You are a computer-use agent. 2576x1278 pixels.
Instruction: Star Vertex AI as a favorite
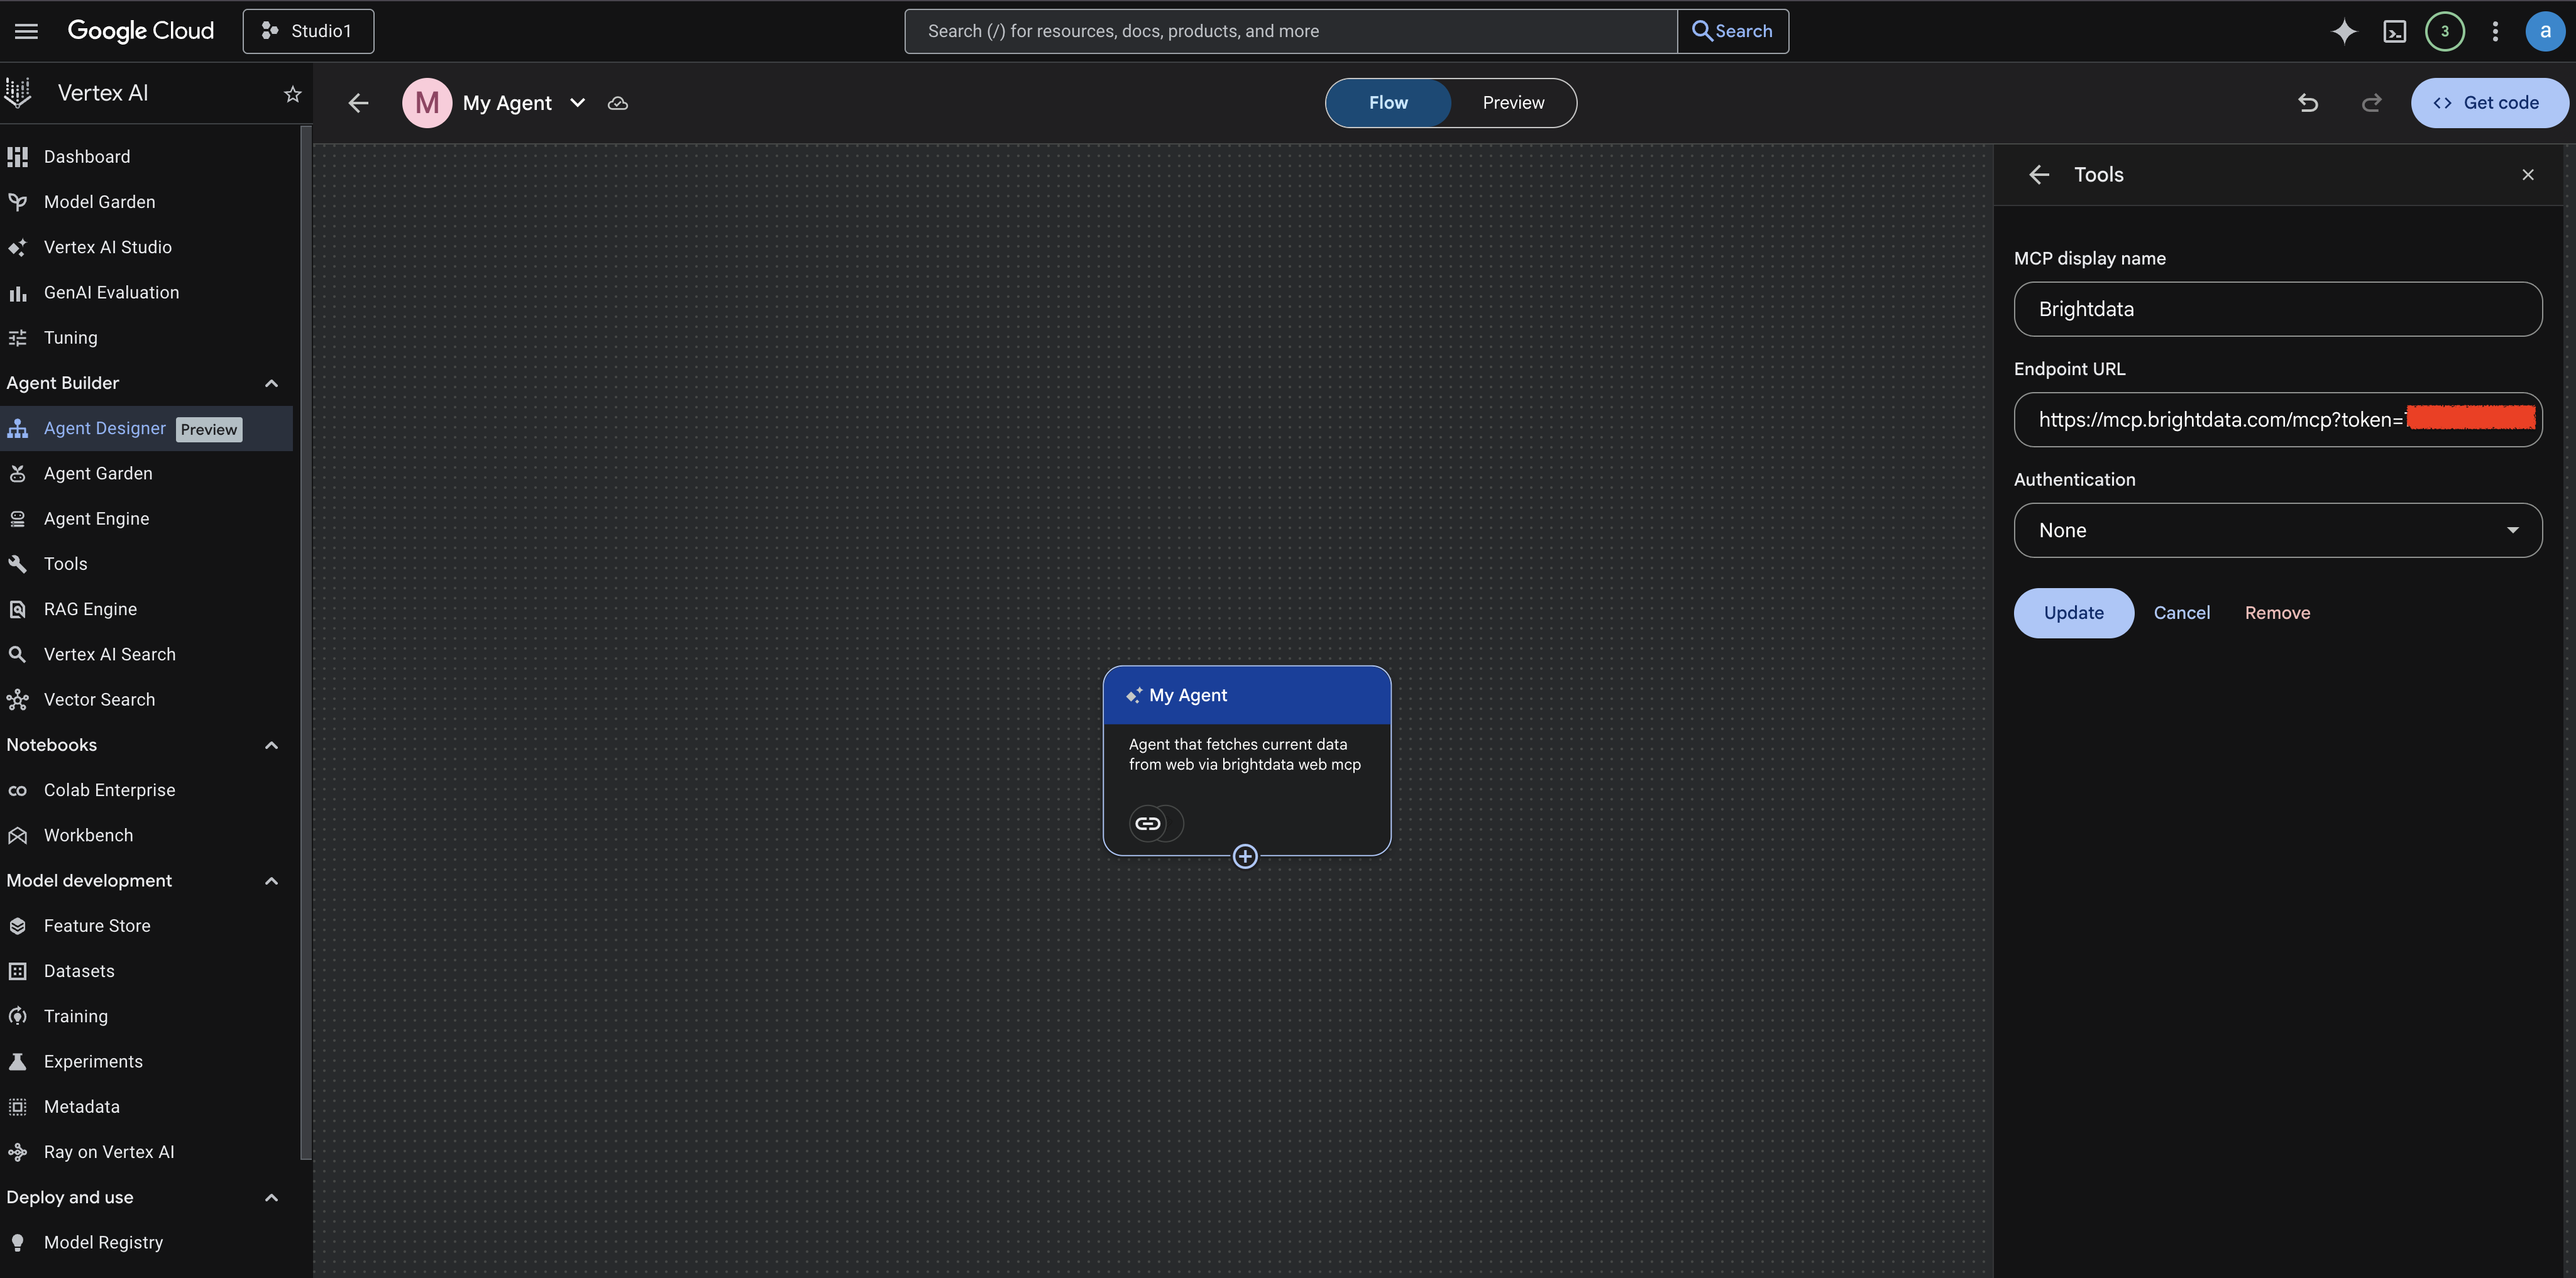pyautogui.click(x=292, y=93)
